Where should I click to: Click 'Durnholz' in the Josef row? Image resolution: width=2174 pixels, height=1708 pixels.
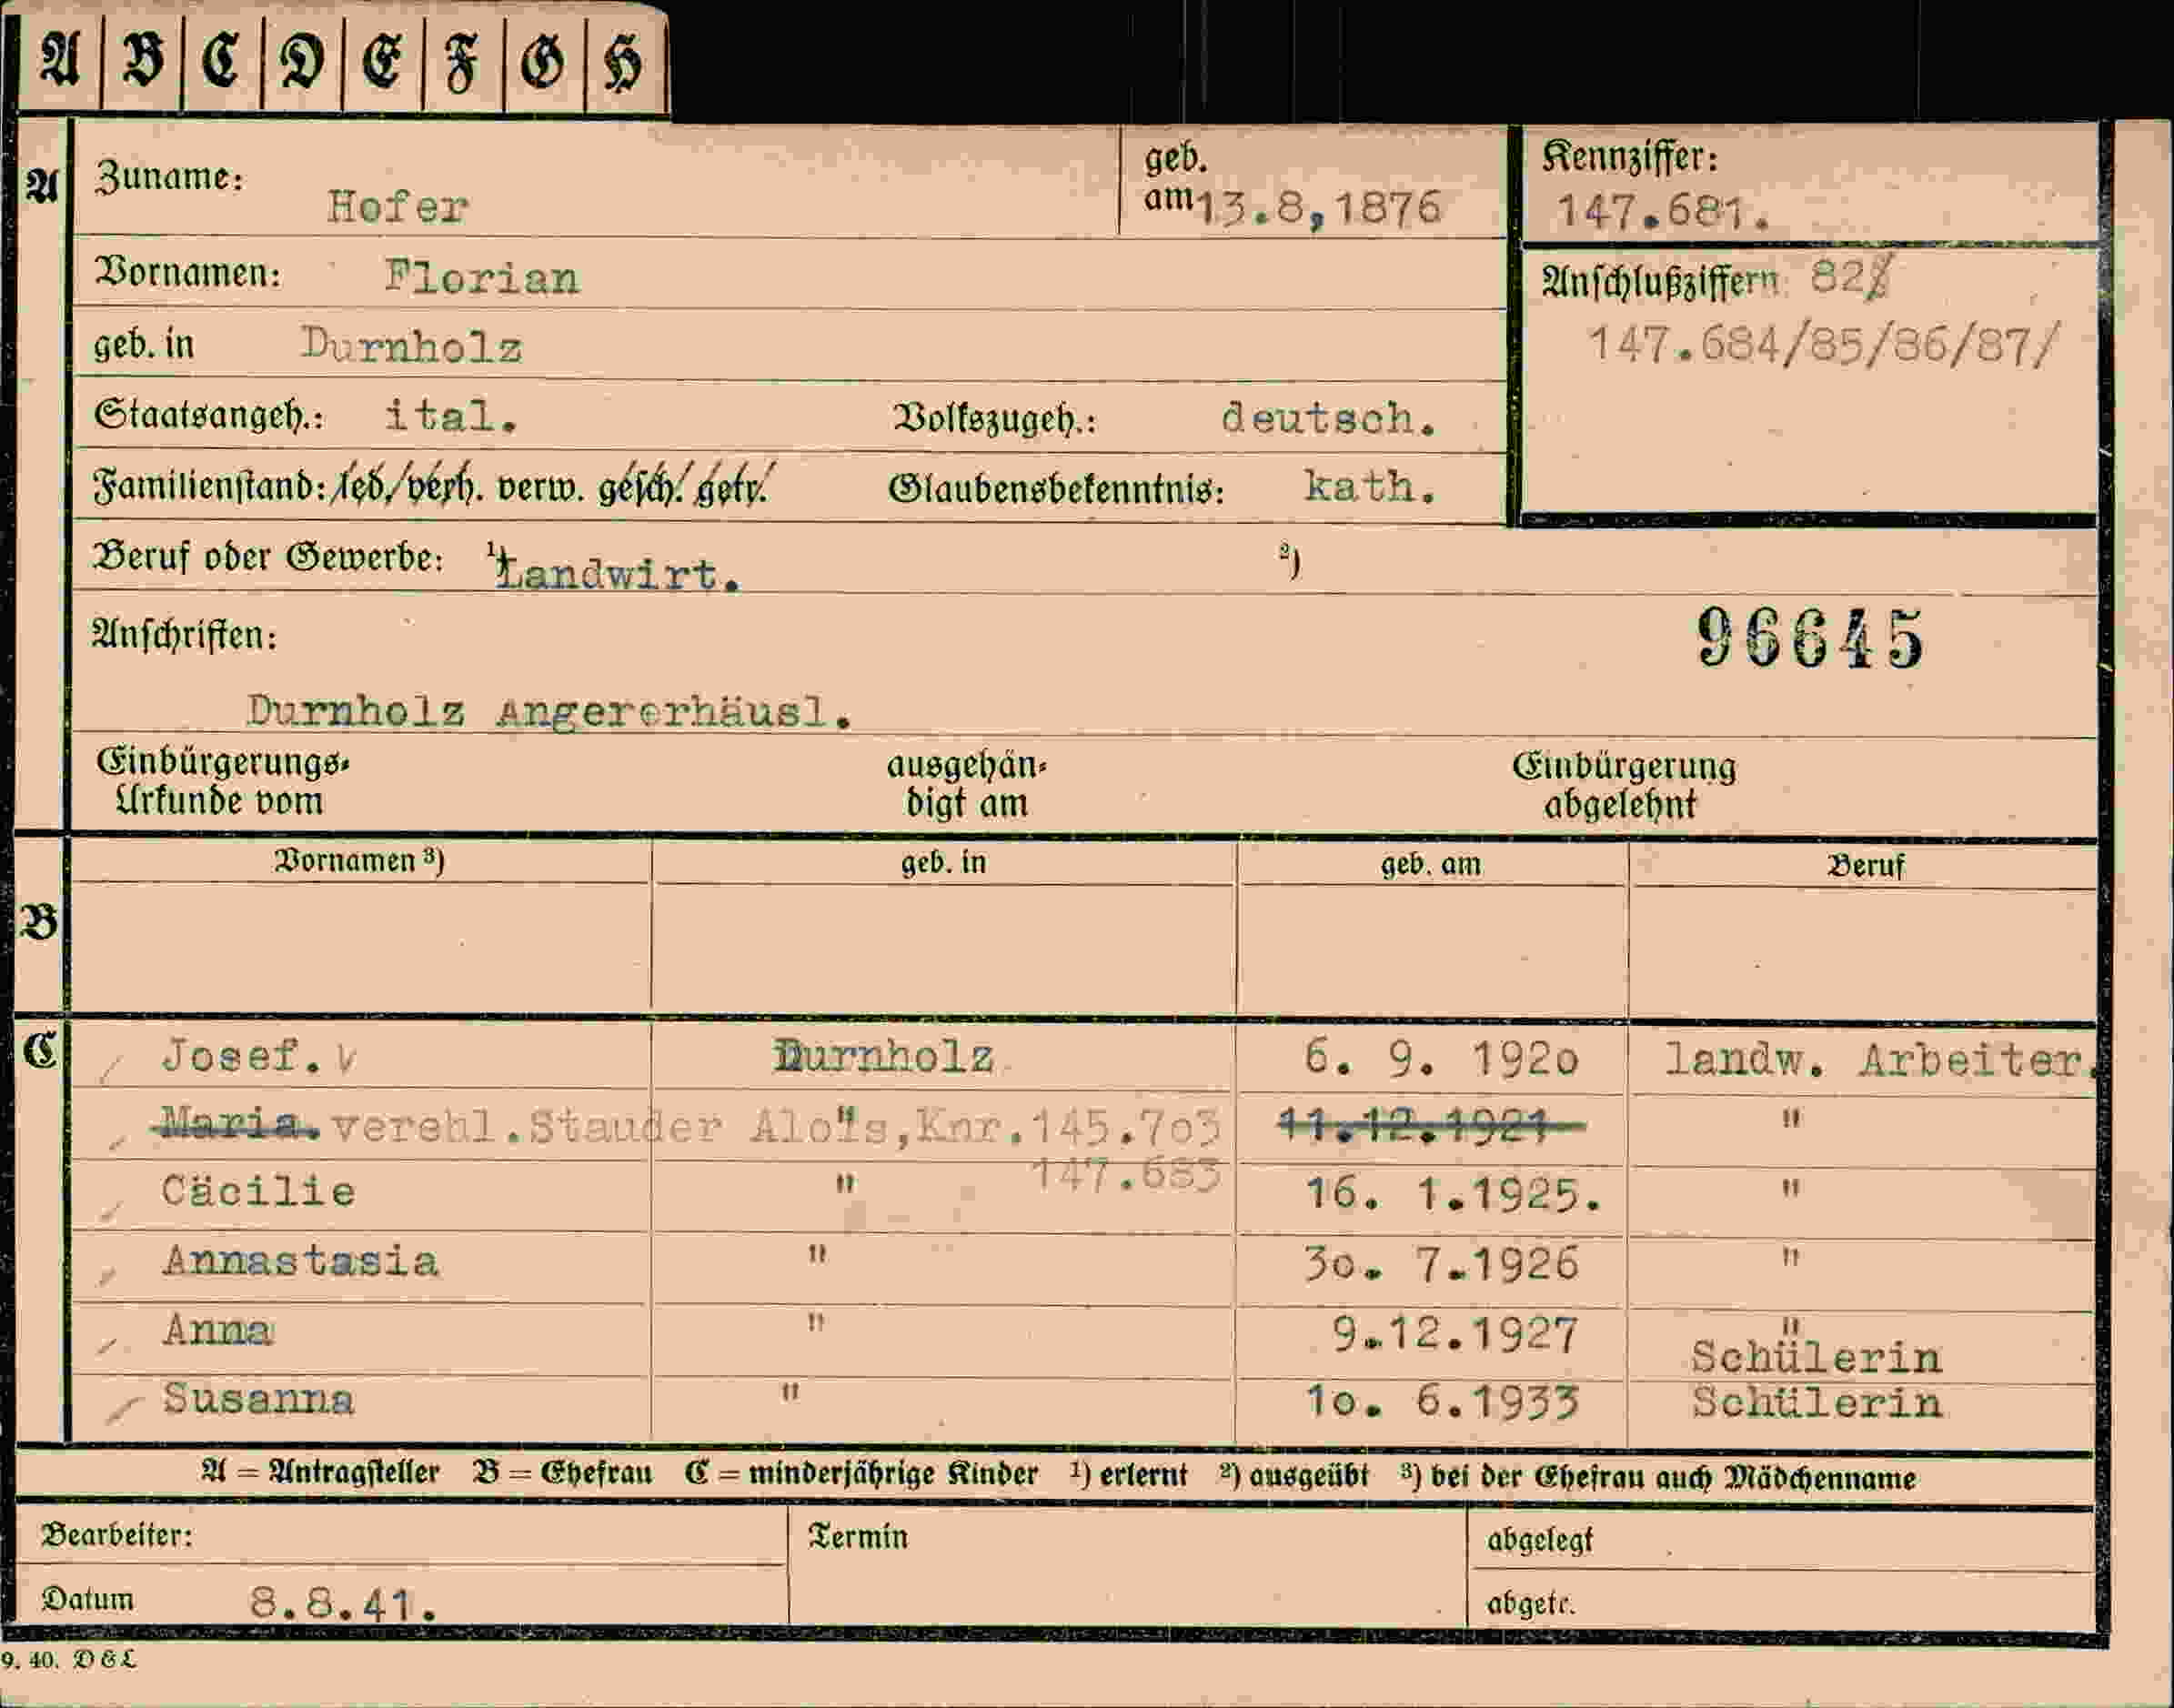pos(885,1057)
